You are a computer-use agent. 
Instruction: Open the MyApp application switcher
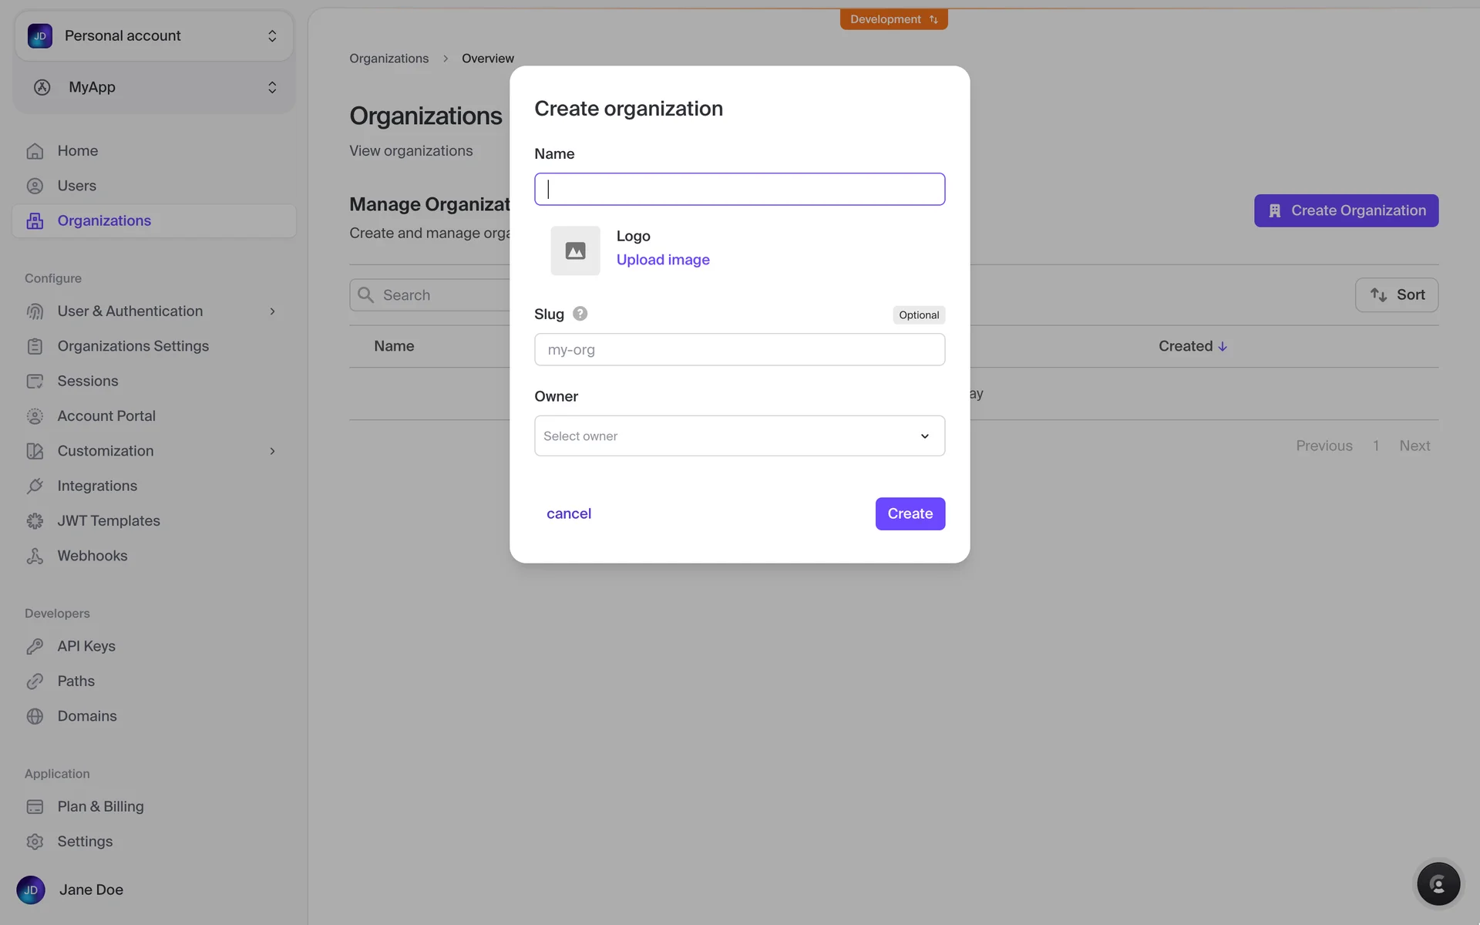click(x=154, y=87)
